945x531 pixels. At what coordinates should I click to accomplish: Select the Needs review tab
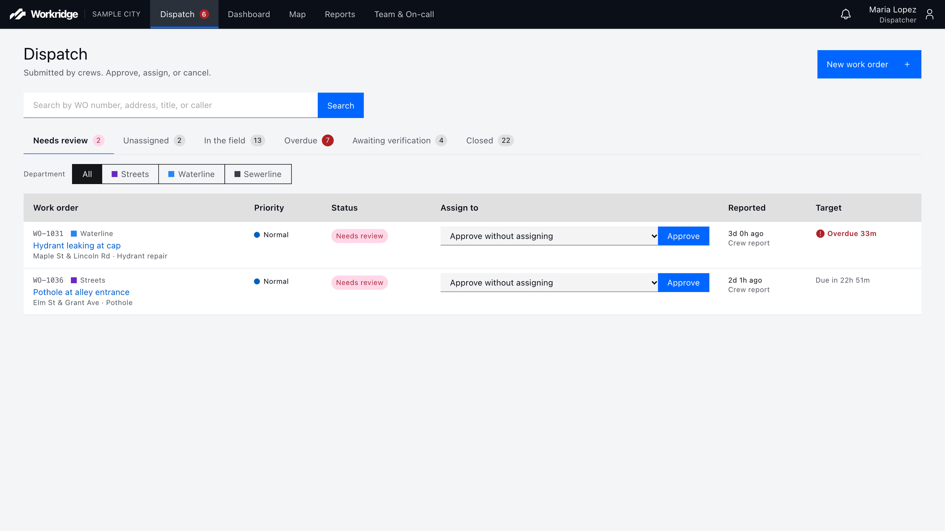point(69,140)
